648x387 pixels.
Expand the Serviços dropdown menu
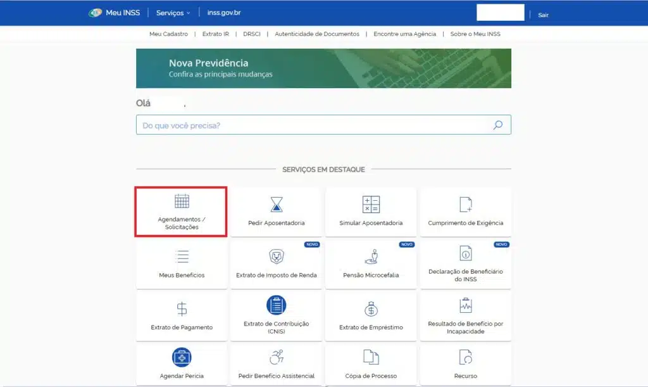coord(173,13)
